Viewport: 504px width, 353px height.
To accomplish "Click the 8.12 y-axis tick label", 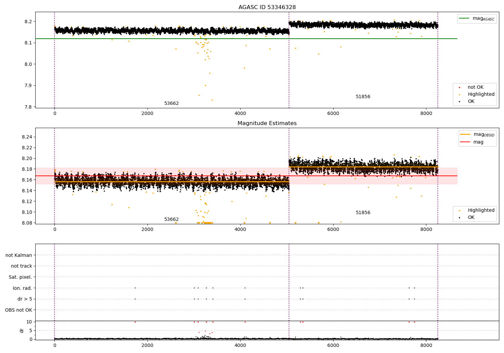I will (27, 202).
